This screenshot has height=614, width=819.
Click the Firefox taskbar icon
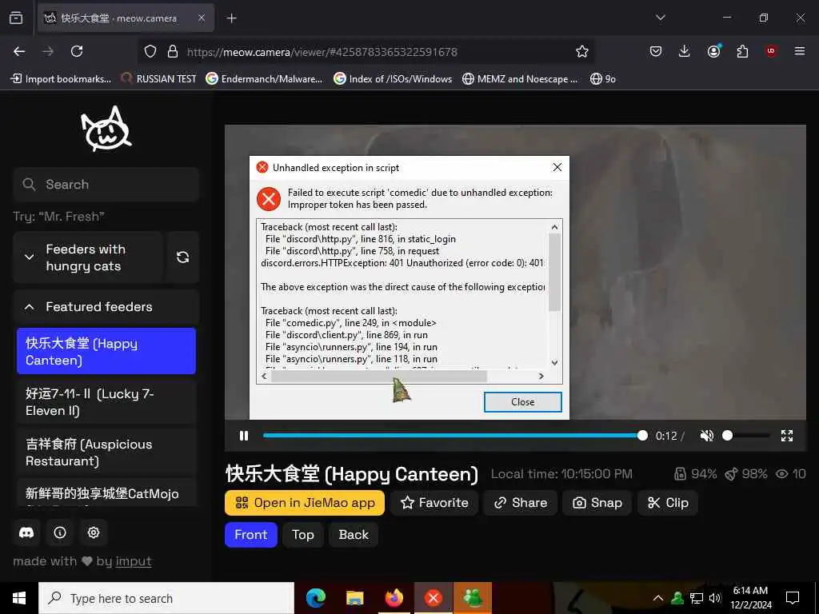click(x=394, y=598)
